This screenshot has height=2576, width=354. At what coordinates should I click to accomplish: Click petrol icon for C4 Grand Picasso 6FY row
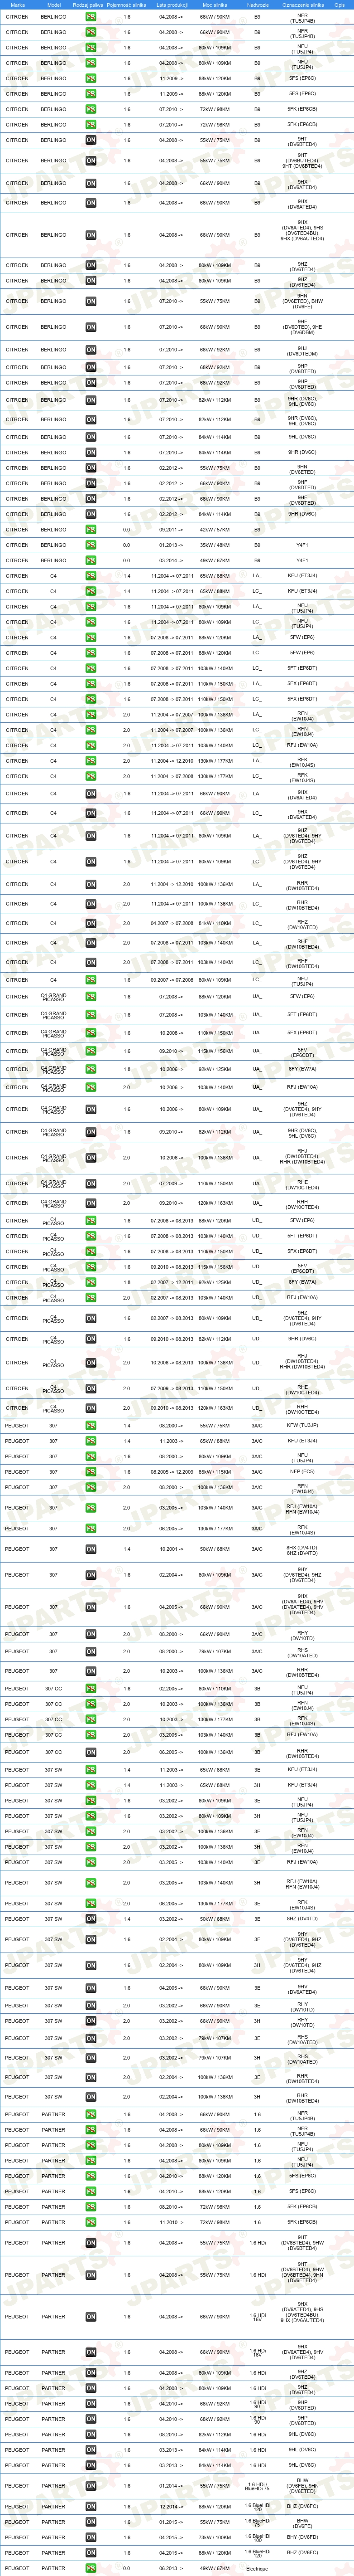click(x=91, y=1069)
